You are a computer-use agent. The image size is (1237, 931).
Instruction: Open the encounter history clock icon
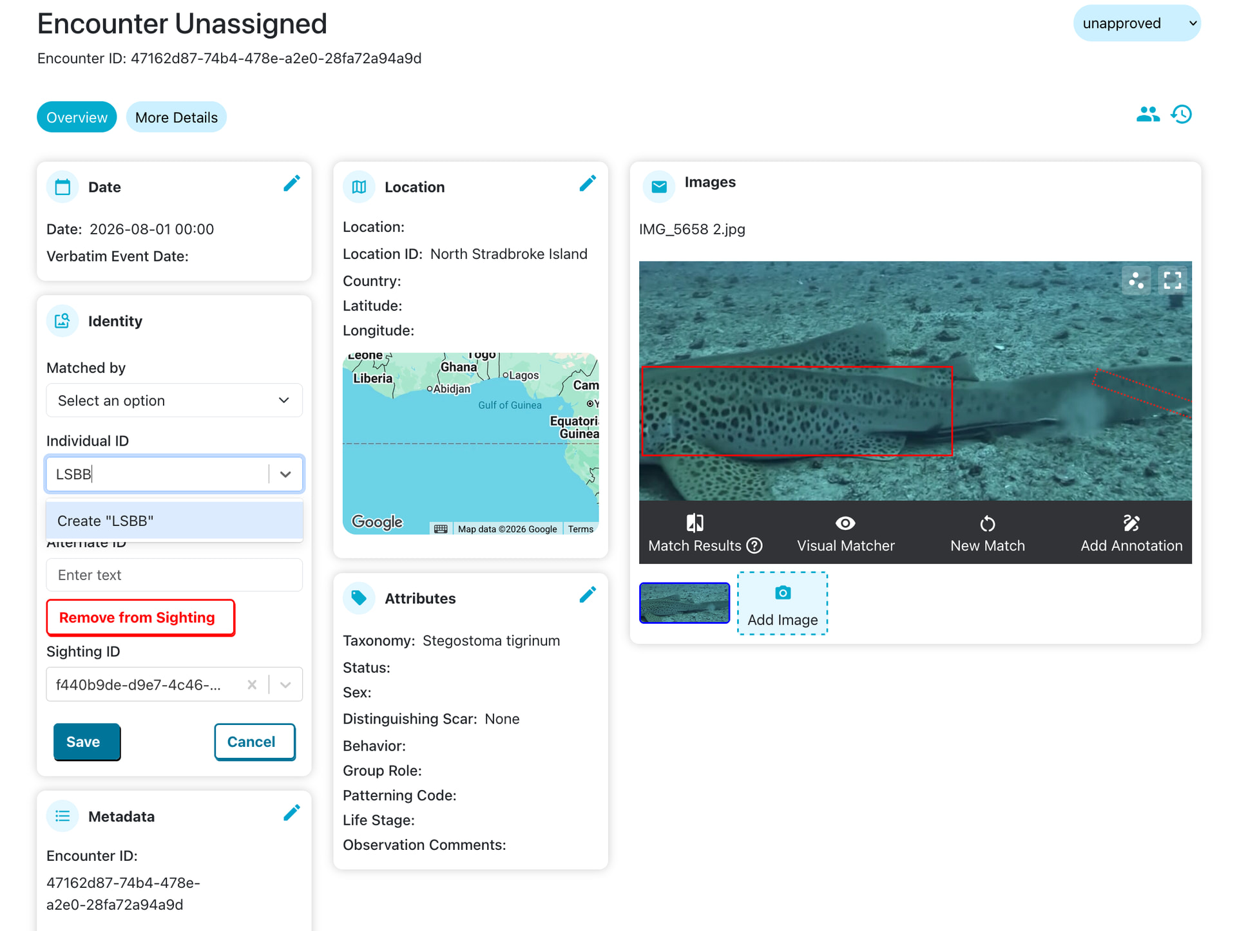pos(1182,115)
